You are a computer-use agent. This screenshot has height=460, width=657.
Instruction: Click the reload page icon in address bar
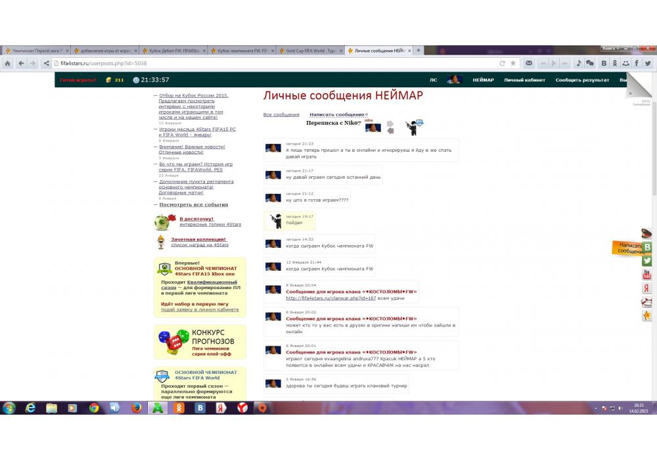coord(503,63)
